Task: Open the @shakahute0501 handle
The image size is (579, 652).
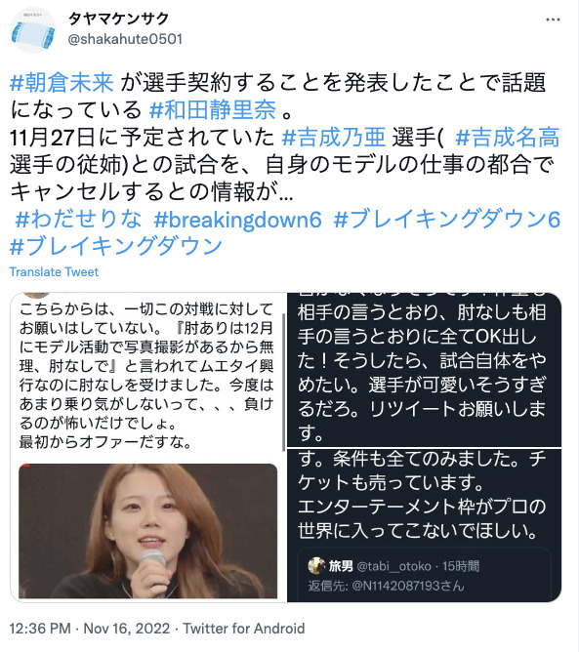Action: coord(125,39)
